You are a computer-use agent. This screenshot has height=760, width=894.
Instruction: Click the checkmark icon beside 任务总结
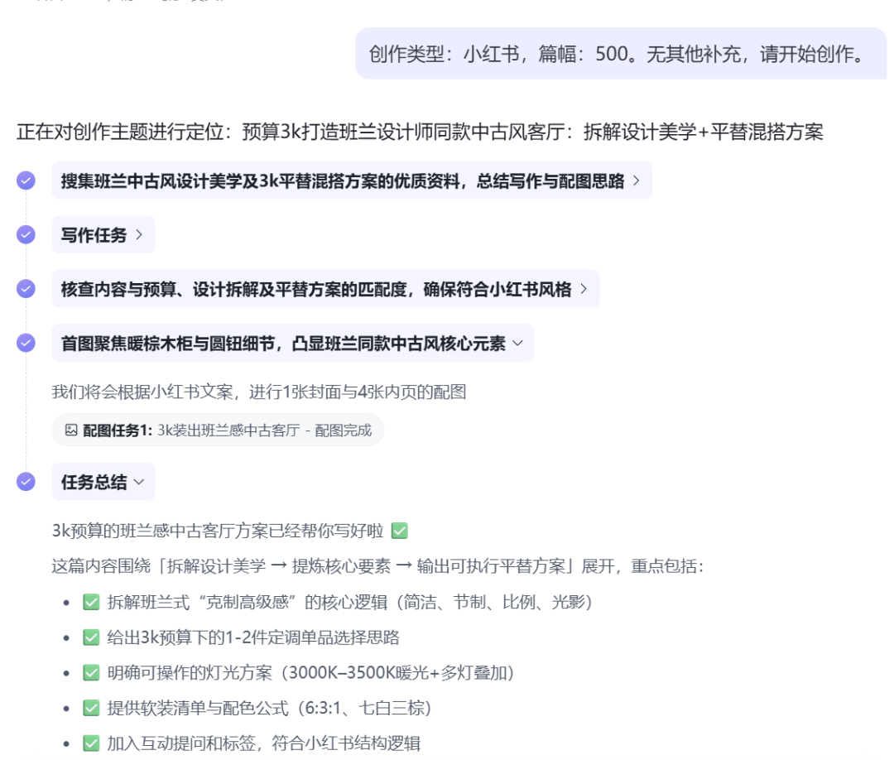tap(26, 482)
